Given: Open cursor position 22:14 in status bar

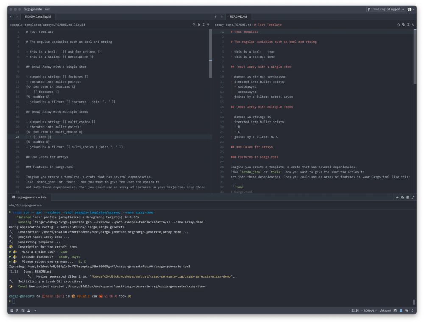Looking at the screenshot, I should 355,311.
